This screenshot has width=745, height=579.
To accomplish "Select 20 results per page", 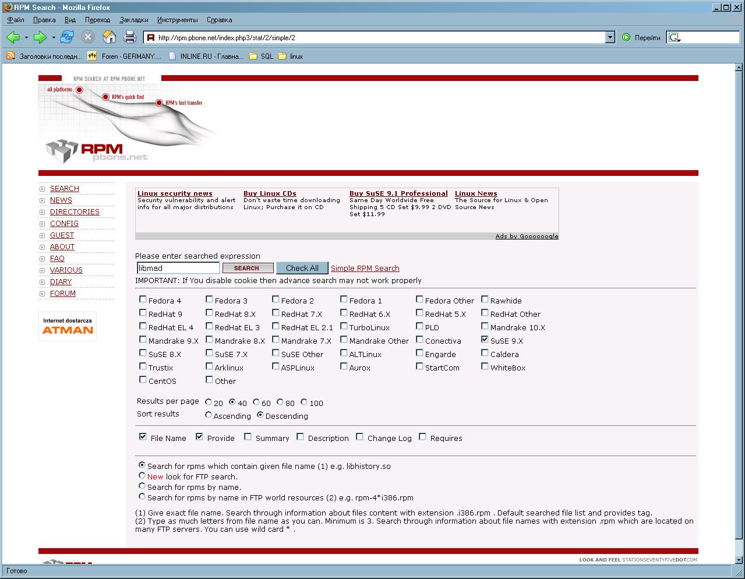I will [209, 402].
